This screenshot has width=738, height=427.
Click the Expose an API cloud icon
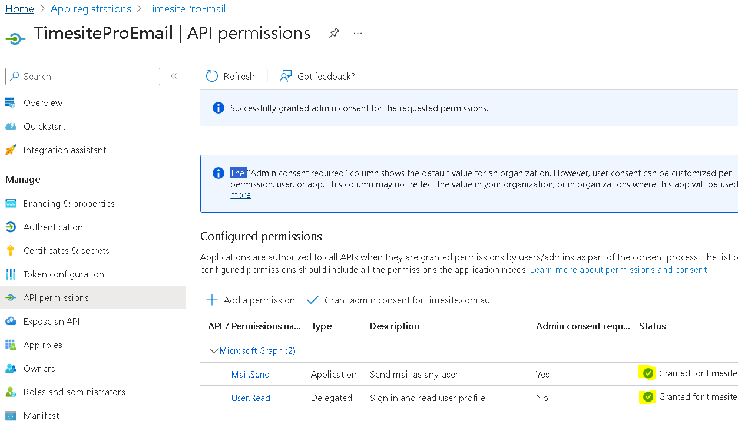point(11,321)
